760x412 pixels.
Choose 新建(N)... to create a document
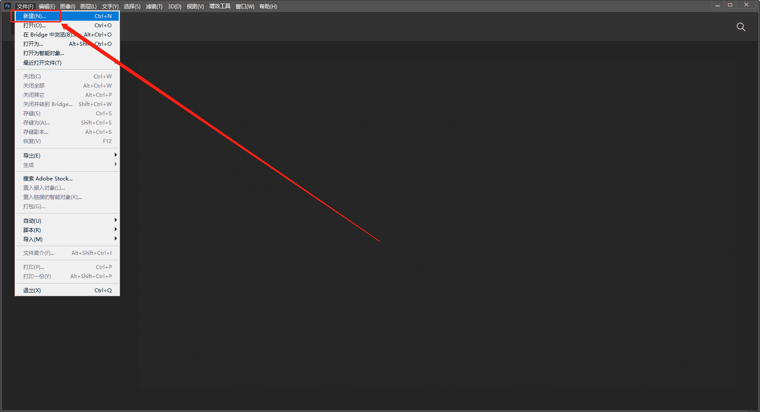point(67,16)
